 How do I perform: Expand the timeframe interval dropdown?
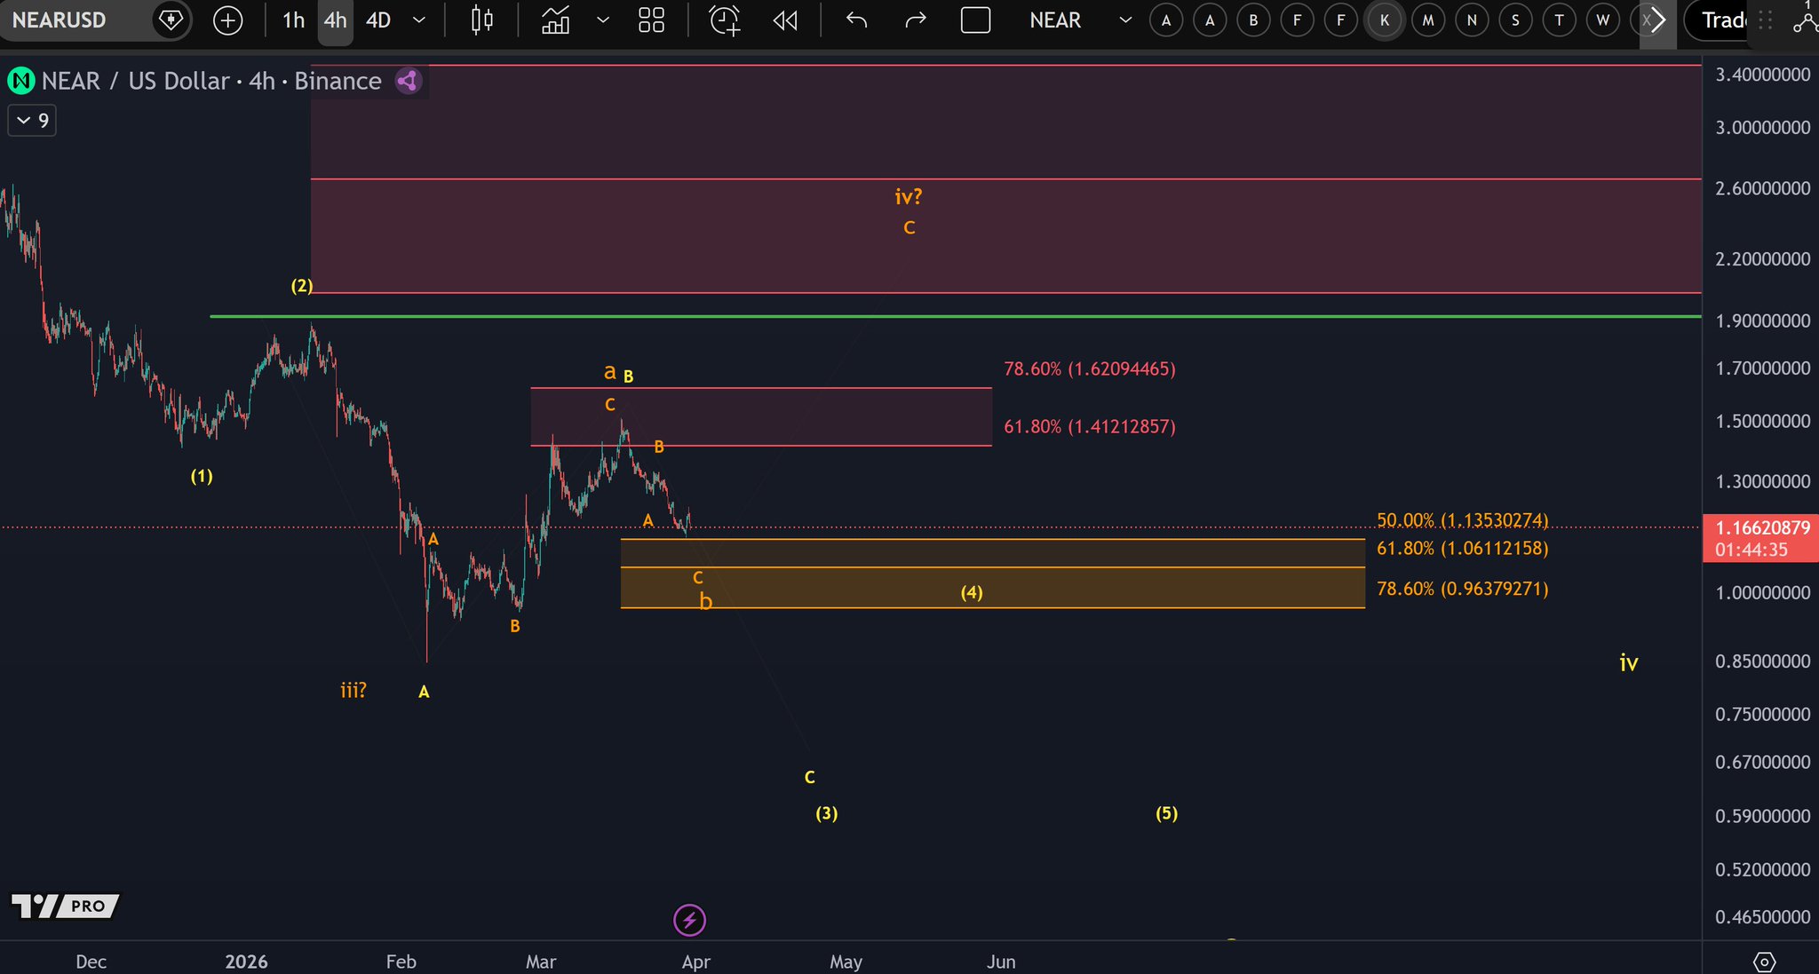point(419,20)
